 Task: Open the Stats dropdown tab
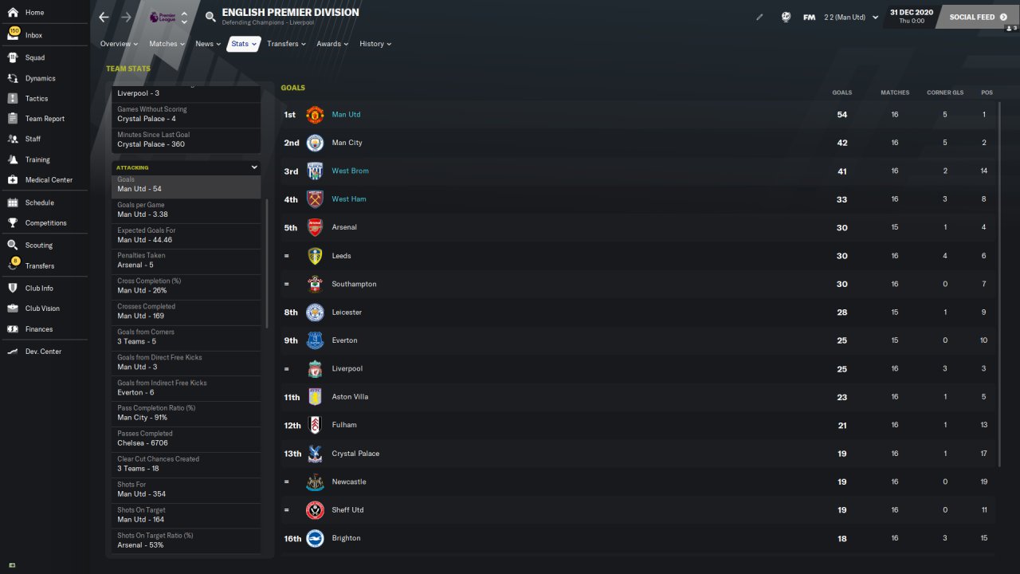coord(243,44)
